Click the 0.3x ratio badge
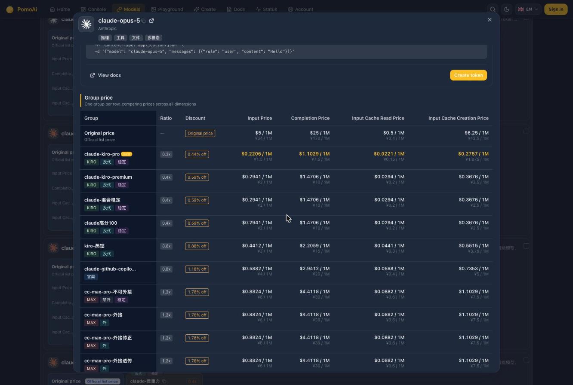This screenshot has width=573, height=385. 166,154
